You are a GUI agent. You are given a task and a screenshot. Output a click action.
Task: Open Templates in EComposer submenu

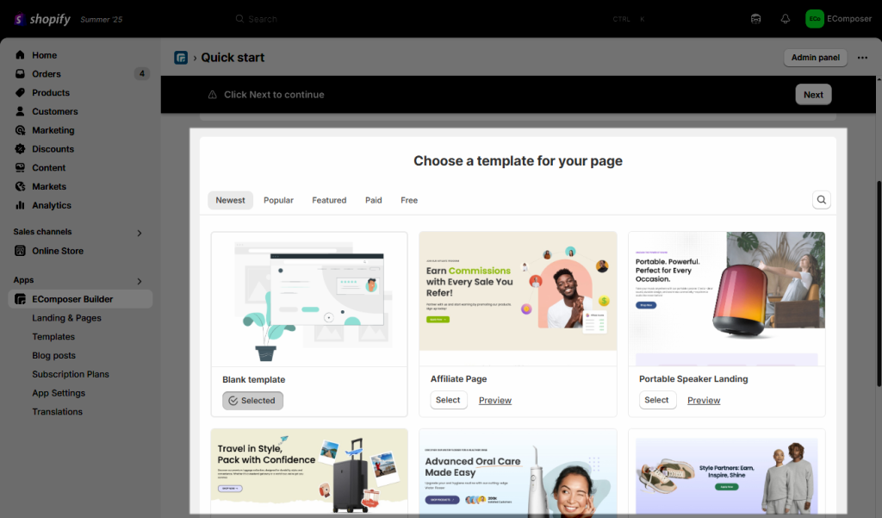[x=53, y=337]
